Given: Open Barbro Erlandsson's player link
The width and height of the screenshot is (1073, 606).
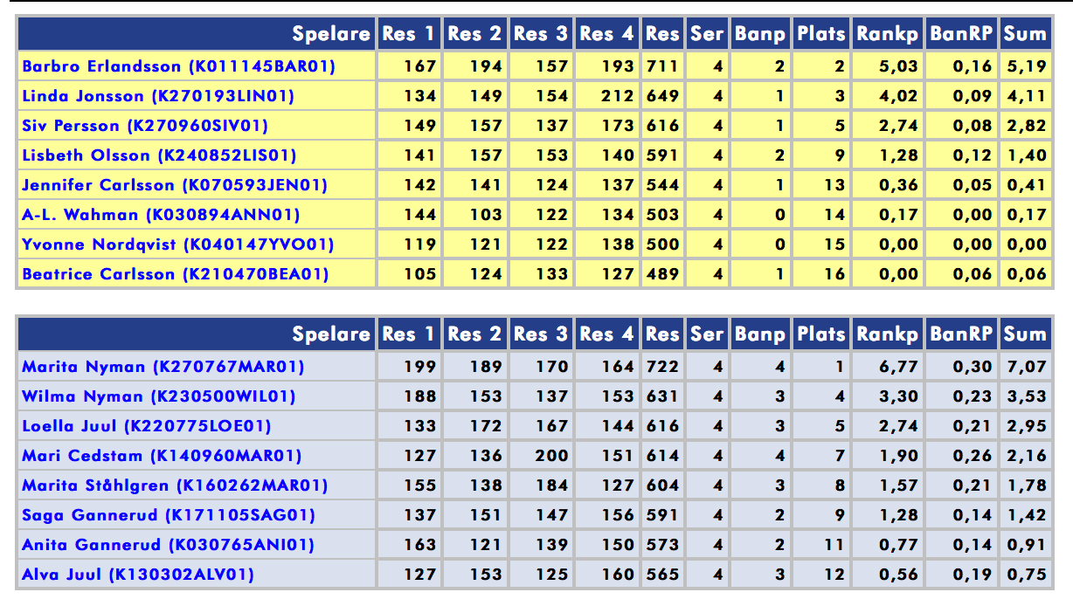Looking at the screenshot, I should (x=178, y=66).
